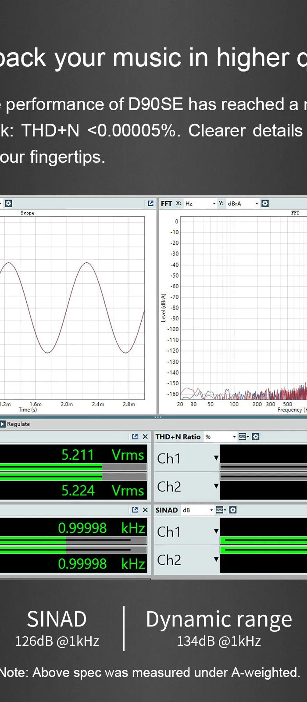Open Scope graph settings gear
Viewport: 307px width, 702px height.
click(x=8, y=203)
